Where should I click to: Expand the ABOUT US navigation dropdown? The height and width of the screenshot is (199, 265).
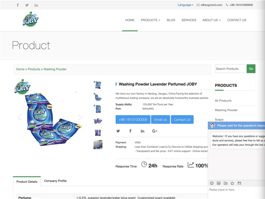click(211, 20)
